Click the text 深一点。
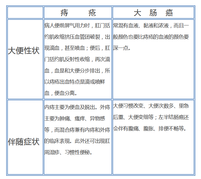This screenshot has height=179, width=201. click(122, 48)
